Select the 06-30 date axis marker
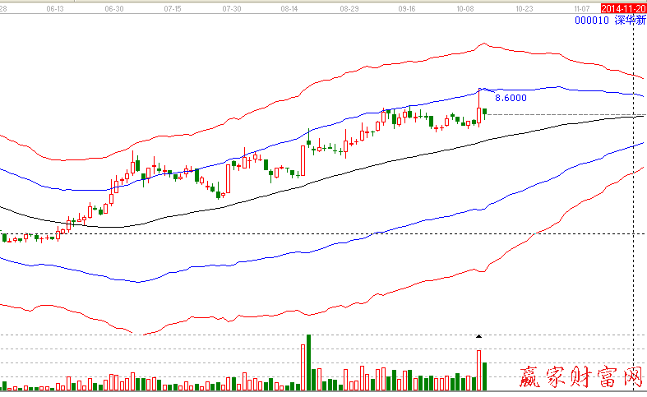Viewport: 647px width, 397px height. click(x=115, y=7)
